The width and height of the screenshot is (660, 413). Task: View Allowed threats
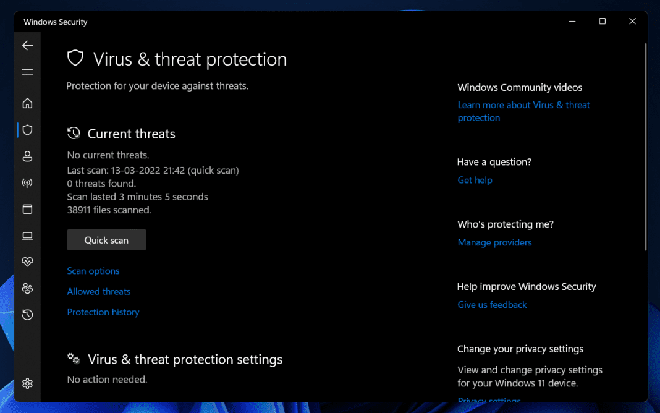pos(98,291)
